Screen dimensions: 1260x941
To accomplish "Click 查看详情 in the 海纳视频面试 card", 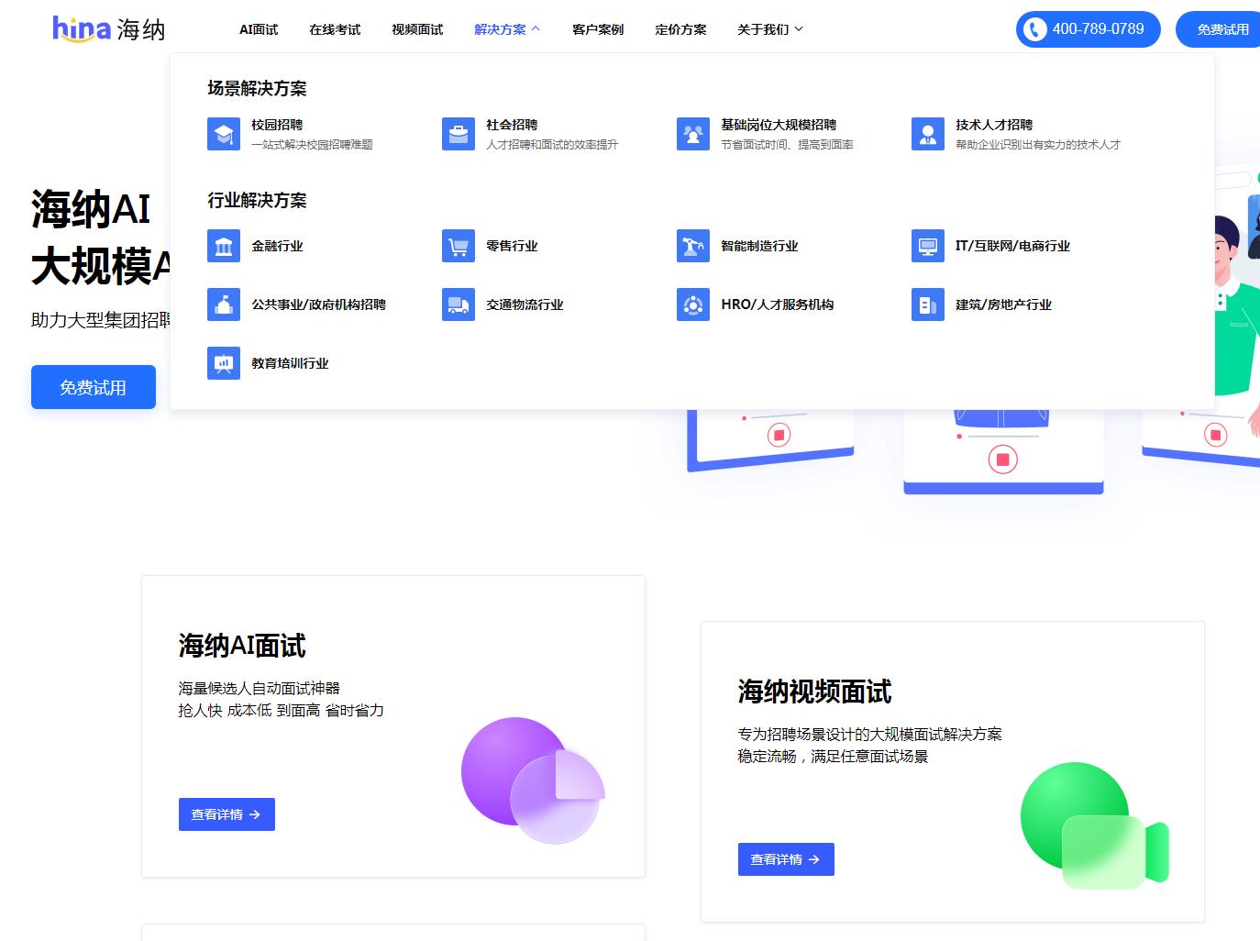I will pyautogui.click(x=786, y=859).
